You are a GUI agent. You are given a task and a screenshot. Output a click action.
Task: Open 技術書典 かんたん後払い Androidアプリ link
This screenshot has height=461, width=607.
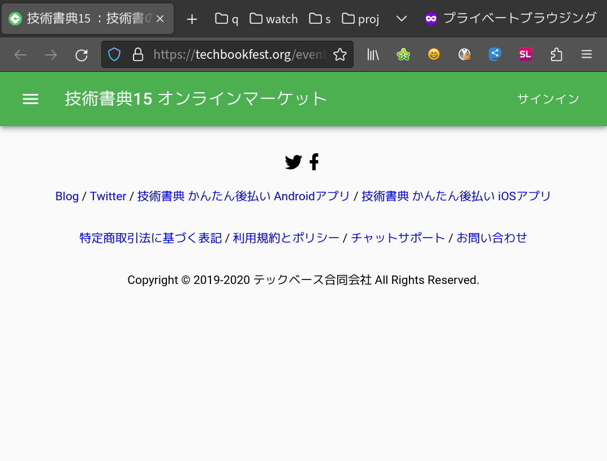tap(243, 196)
